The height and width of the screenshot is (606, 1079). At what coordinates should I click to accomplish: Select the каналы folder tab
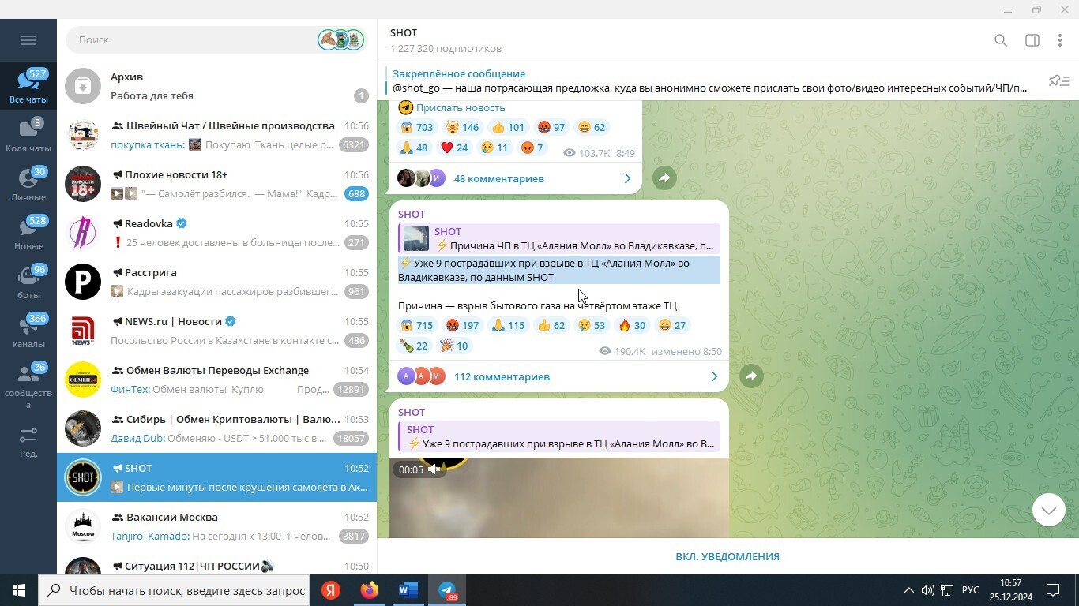tap(28, 332)
